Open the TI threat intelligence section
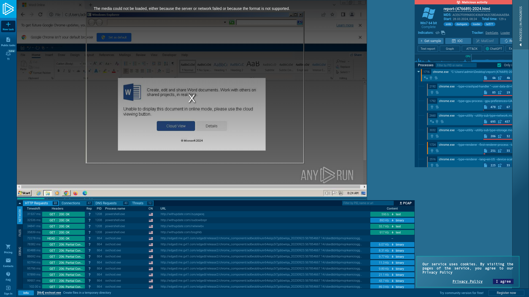 pos(8,56)
